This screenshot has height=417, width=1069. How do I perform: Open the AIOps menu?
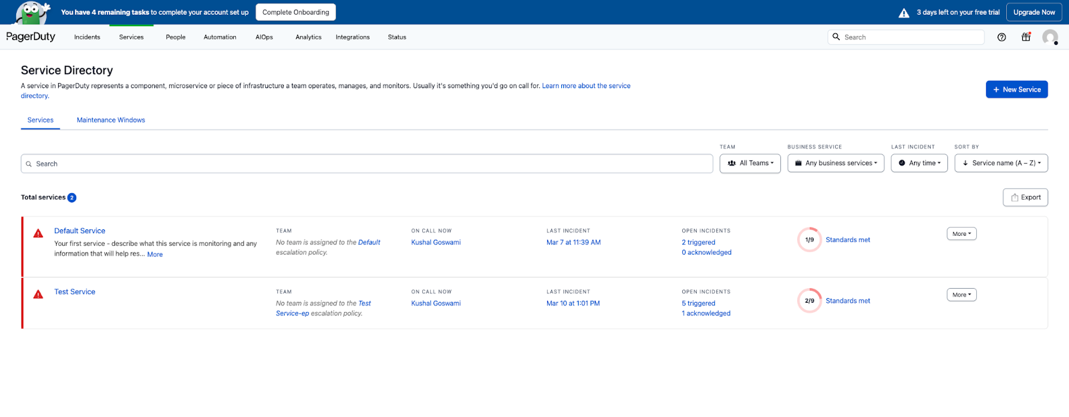click(264, 37)
